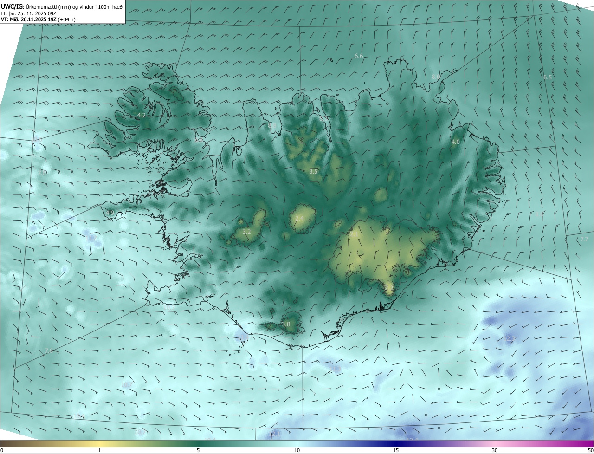The height and width of the screenshot is (454, 594).
Task: Click the 'VT: Mið. 26.11.2025 19Z (+34 h)' line
Action: (x=38, y=19)
